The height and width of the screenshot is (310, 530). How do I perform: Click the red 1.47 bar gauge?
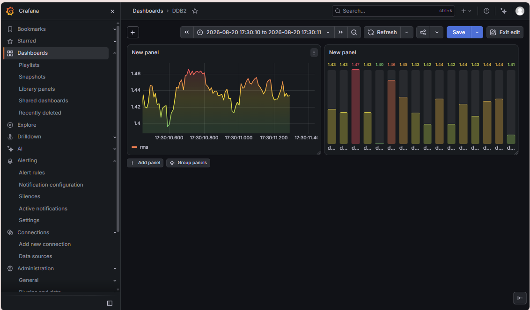[355, 107]
